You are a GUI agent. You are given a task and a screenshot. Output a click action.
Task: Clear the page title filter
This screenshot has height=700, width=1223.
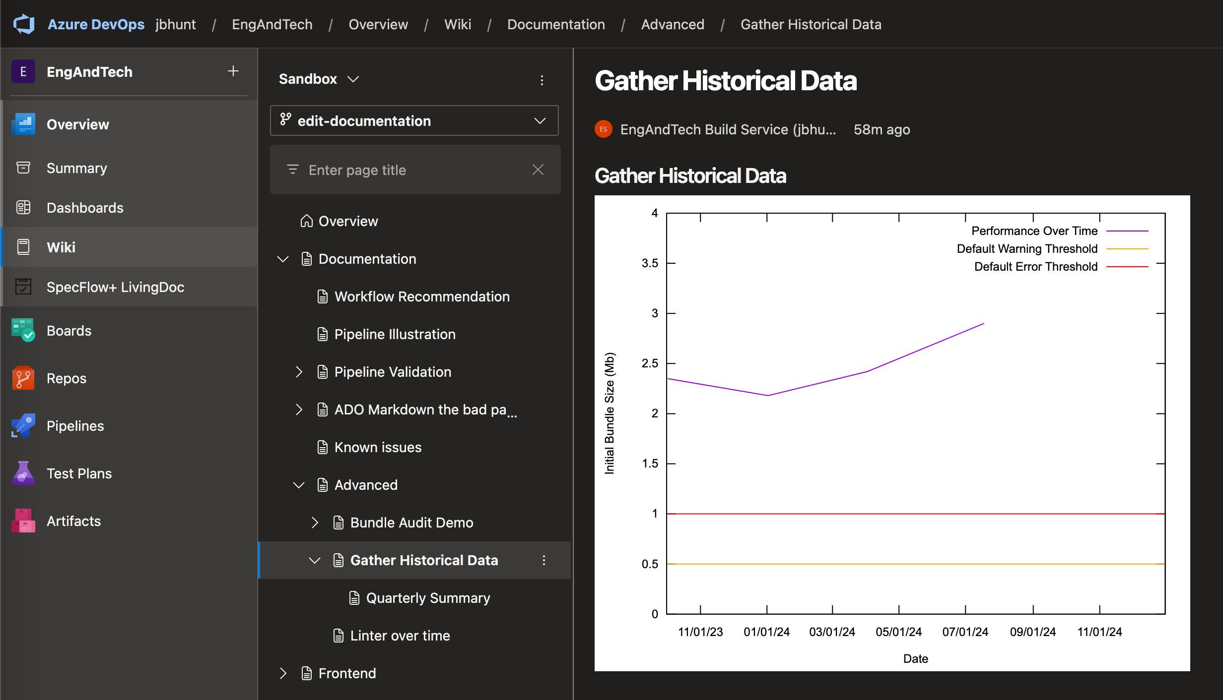(x=538, y=170)
